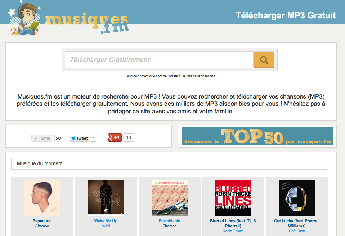Open the TOP 50 par musiques.fm banner
Image resolution: width=345 pixels, height=236 pixels.
[257, 136]
